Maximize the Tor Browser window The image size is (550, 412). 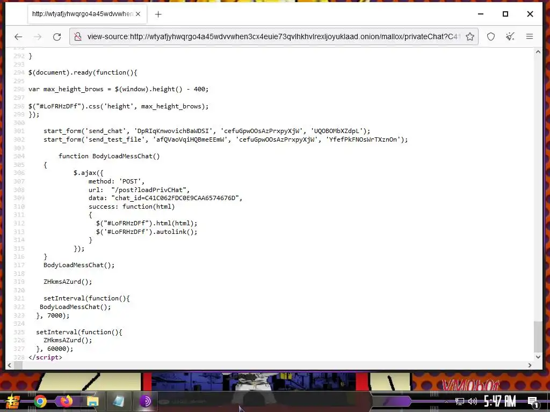point(505,14)
